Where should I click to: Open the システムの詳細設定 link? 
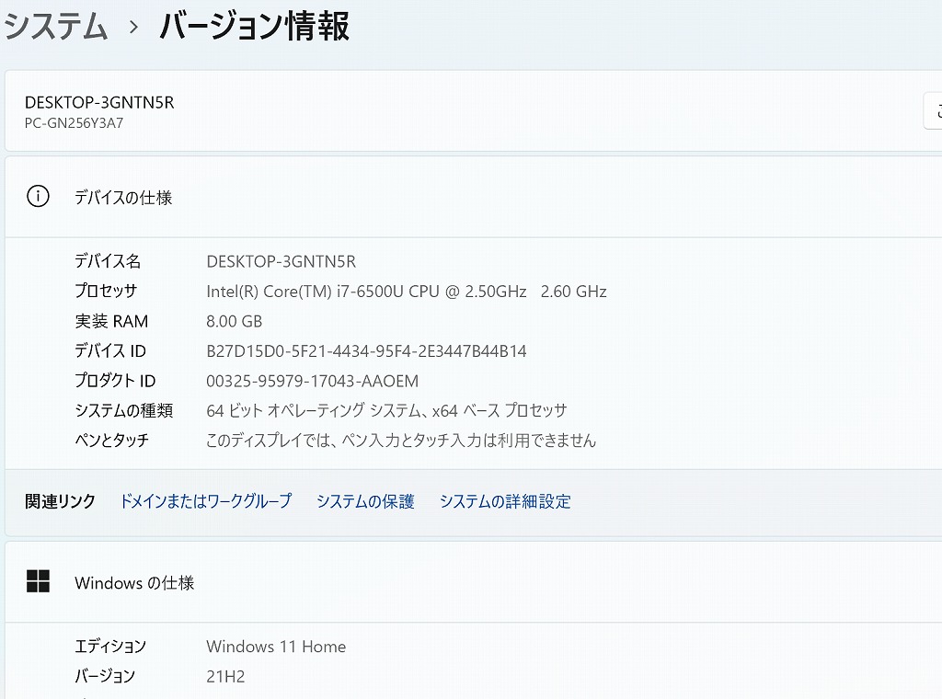tap(505, 501)
